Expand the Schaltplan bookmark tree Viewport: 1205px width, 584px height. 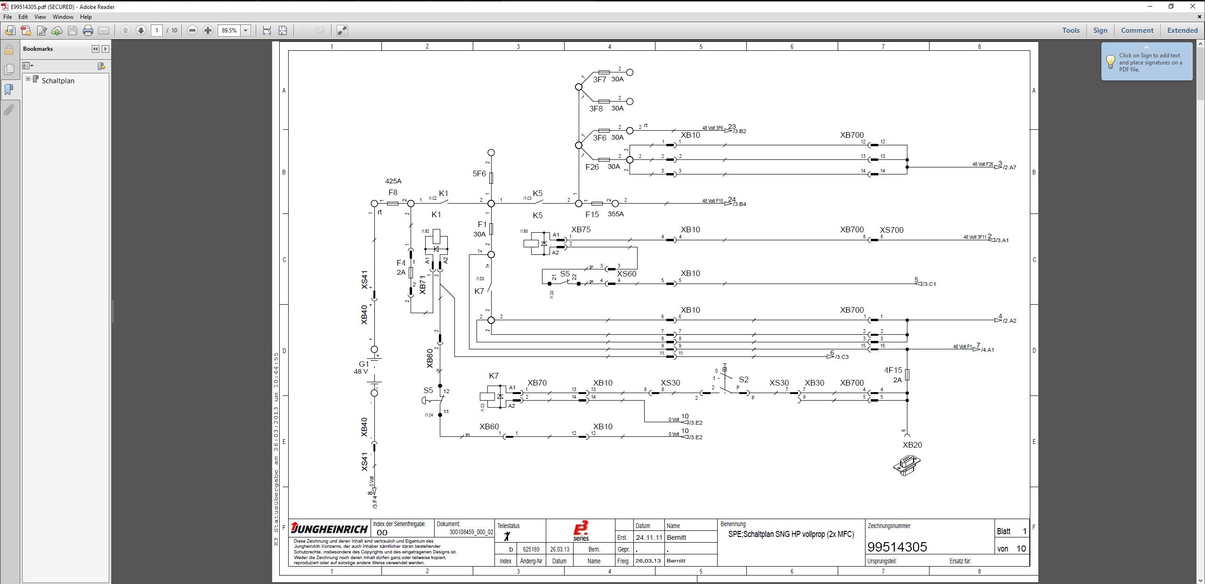(x=28, y=79)
